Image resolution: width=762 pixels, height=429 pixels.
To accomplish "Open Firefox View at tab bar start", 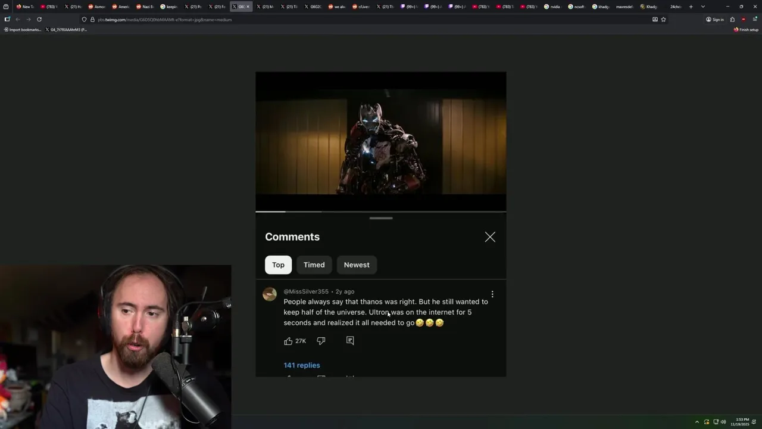I will pos(6,7).
